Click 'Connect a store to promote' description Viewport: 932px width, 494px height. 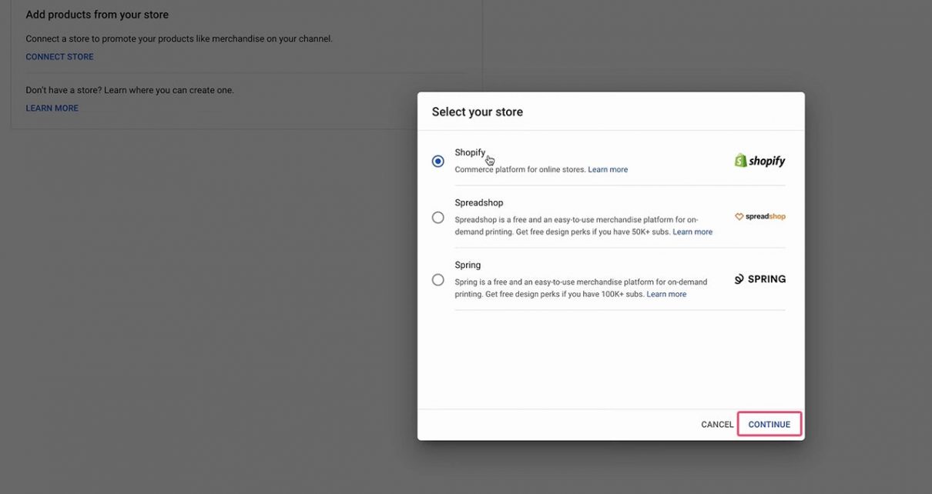pyautogui.click(x=179, y=38)
